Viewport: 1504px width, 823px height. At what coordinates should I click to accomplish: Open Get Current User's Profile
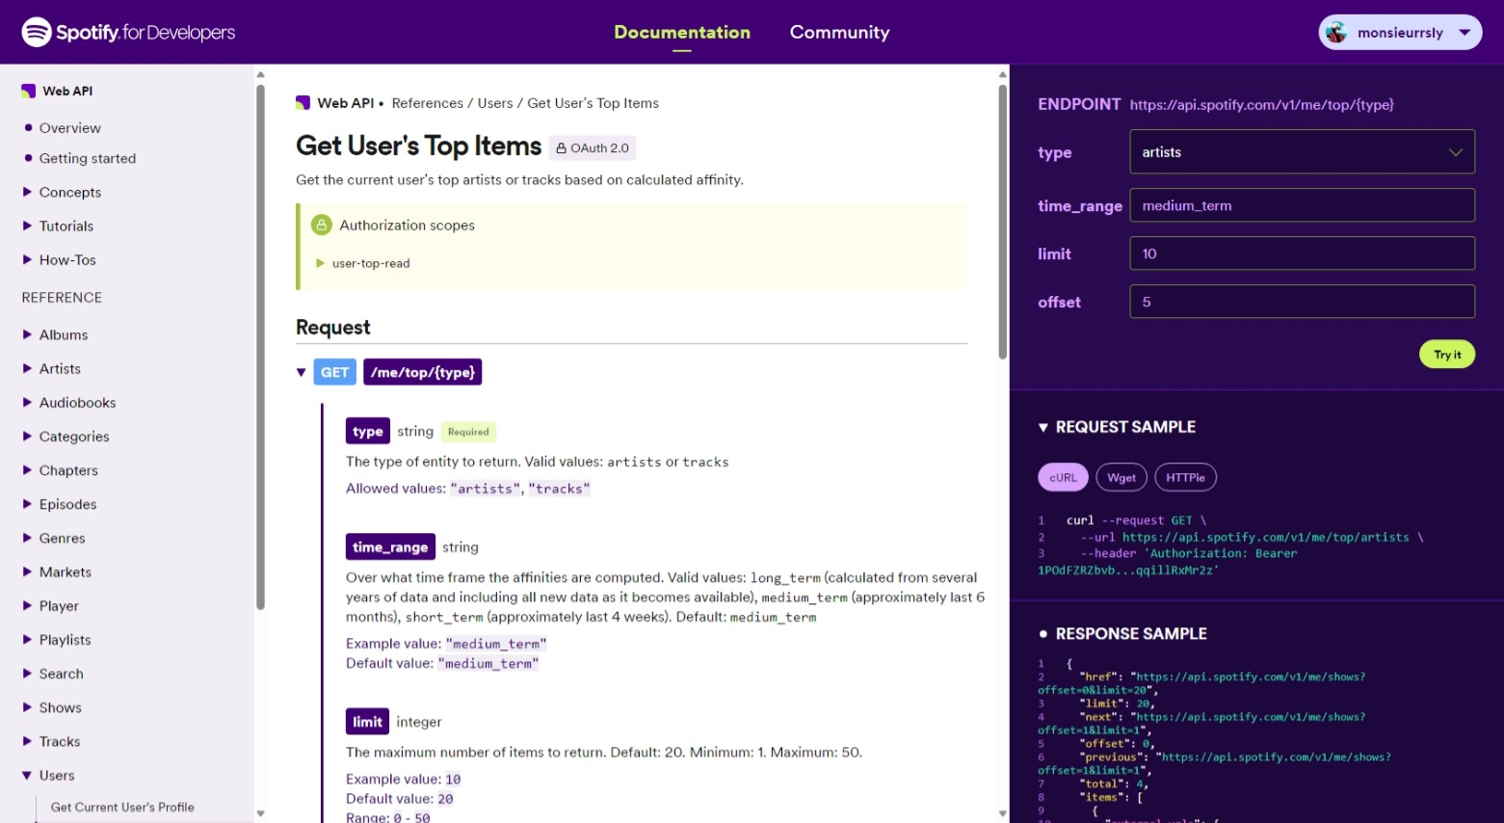coord(122,807)
